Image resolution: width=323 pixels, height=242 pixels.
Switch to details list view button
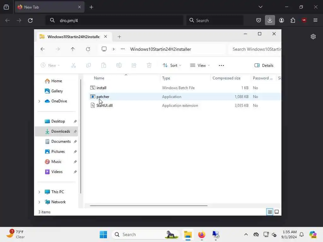270,212
